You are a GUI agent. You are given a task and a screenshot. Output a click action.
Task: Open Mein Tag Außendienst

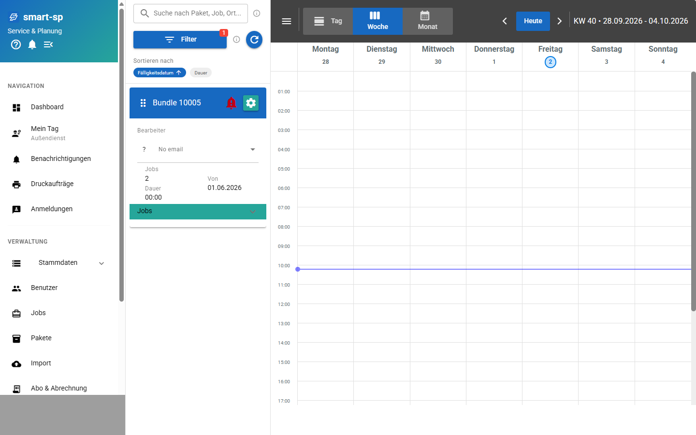pos(59,133)
